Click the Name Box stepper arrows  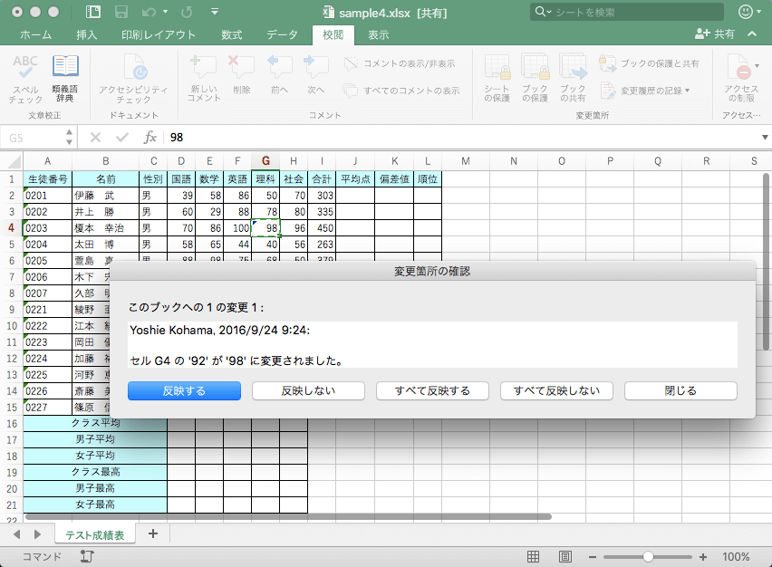coord(69,138)
